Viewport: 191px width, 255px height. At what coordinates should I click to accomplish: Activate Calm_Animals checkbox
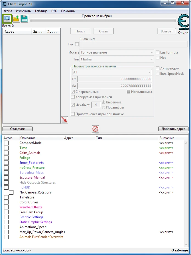click(6, 153)
